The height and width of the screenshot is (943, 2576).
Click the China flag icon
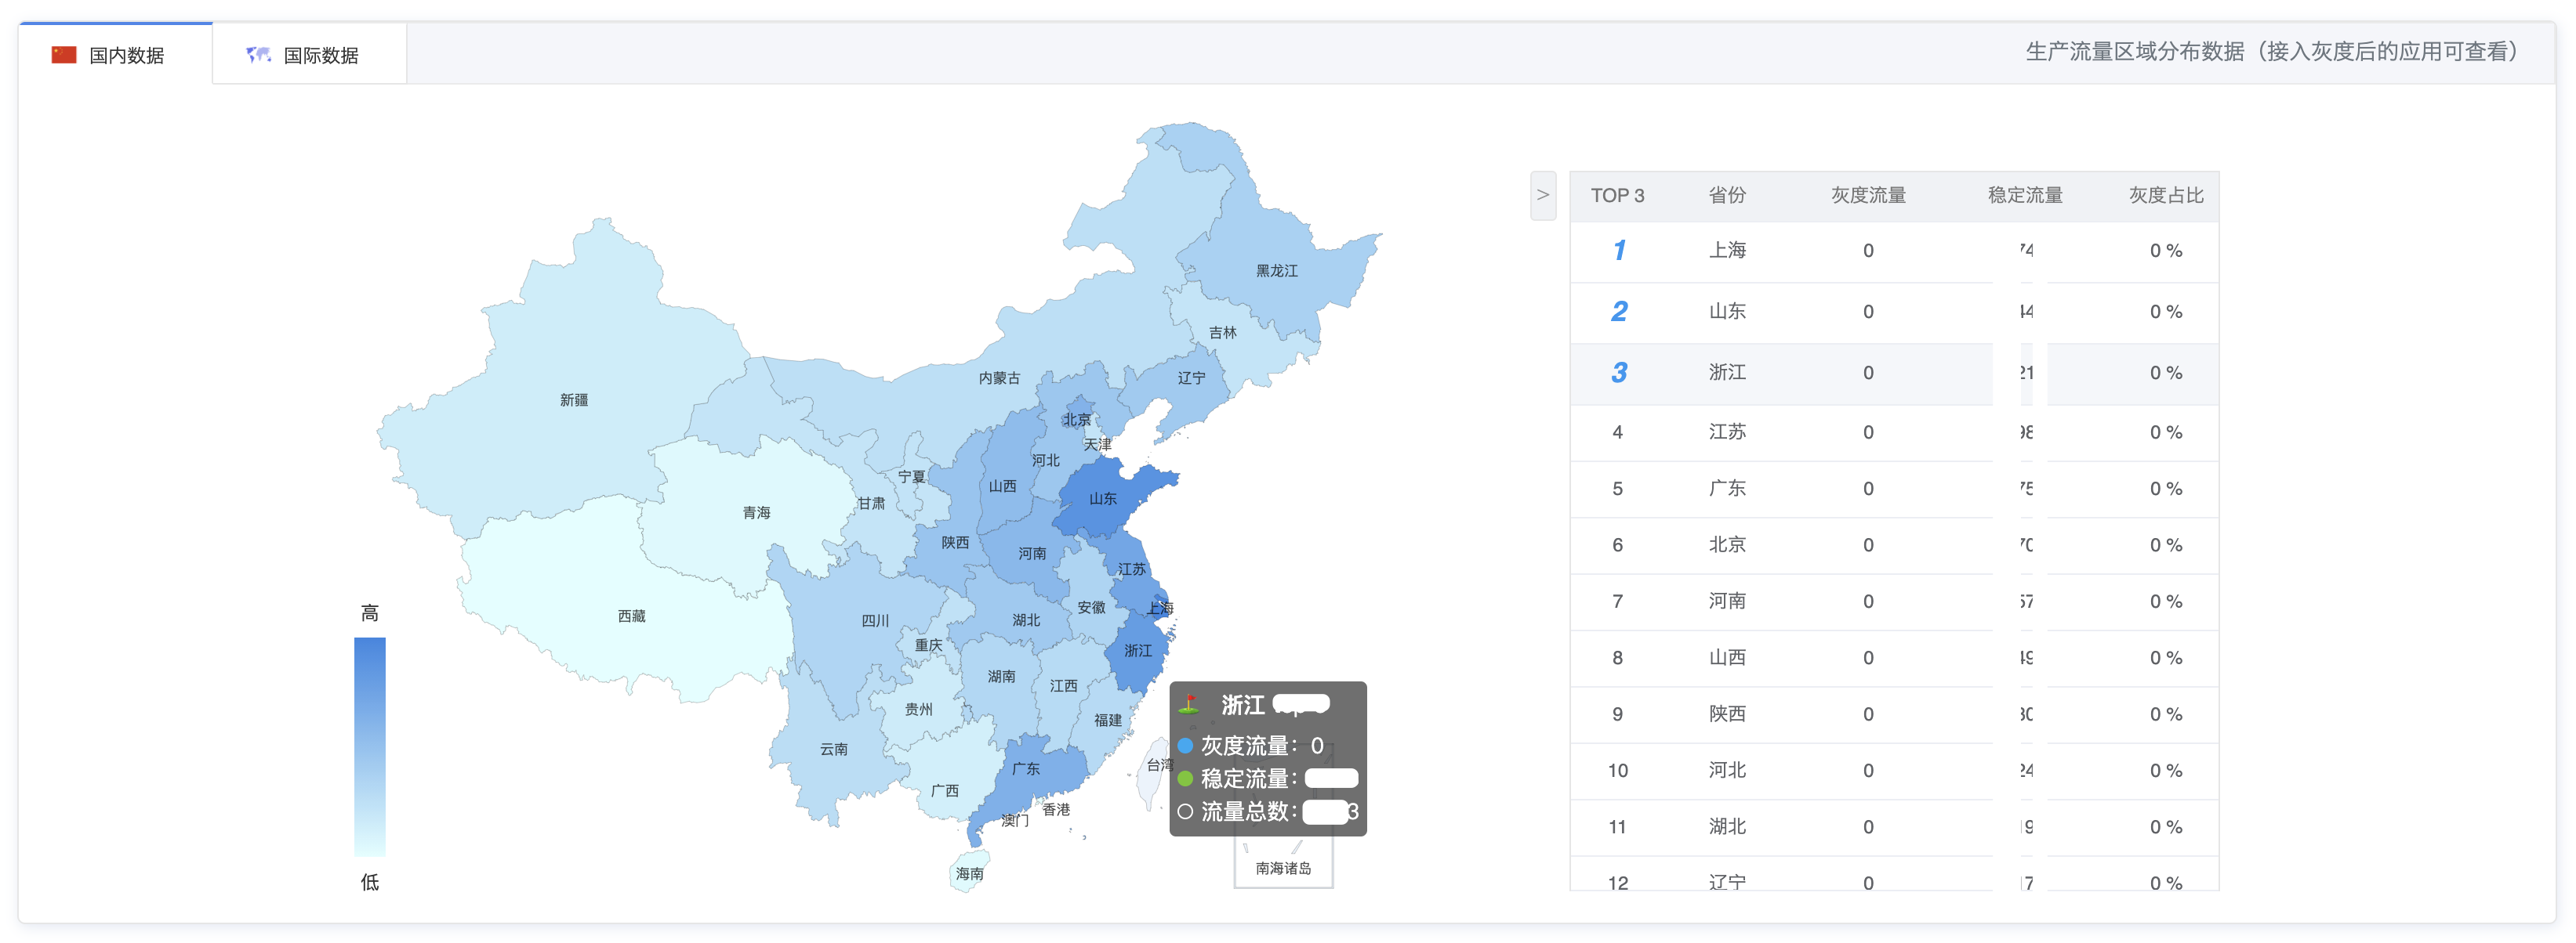click(64, 55)
